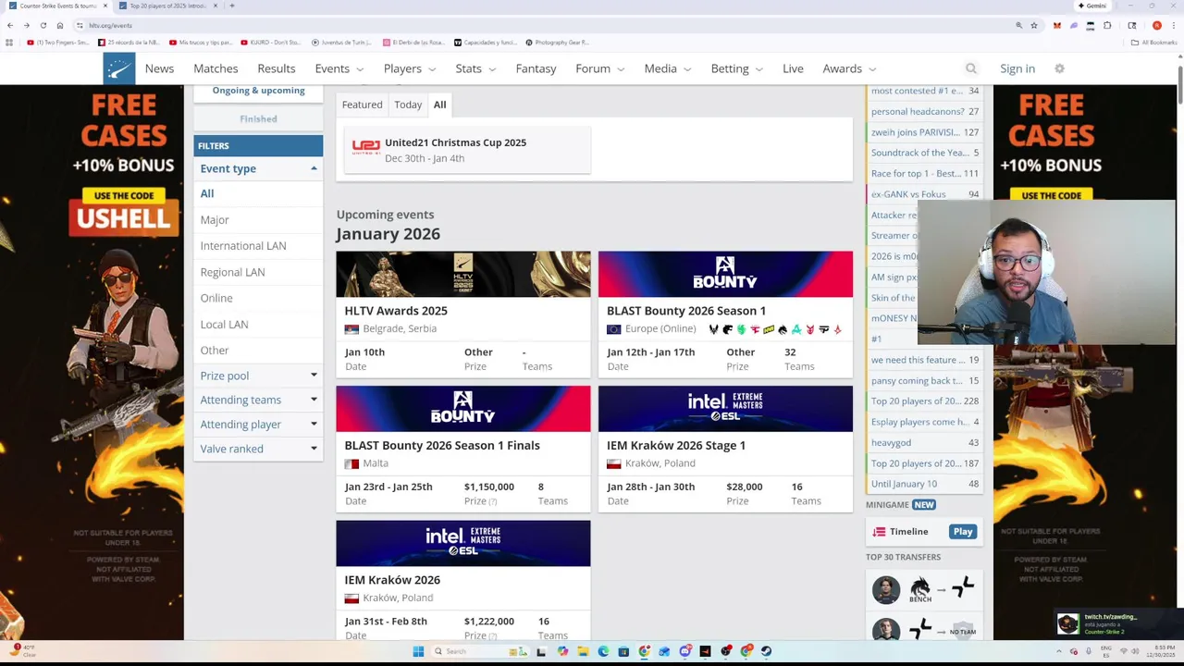Click the BLAST Bounty Season 1 banner image

(x=725, y=274)
